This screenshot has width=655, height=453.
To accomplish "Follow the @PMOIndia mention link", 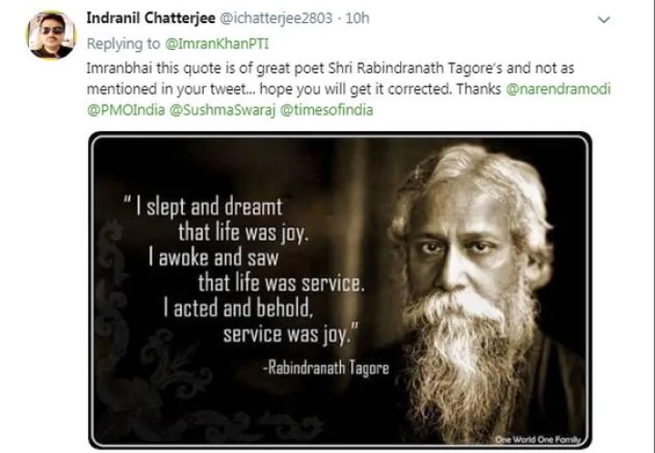I will 126,110.
